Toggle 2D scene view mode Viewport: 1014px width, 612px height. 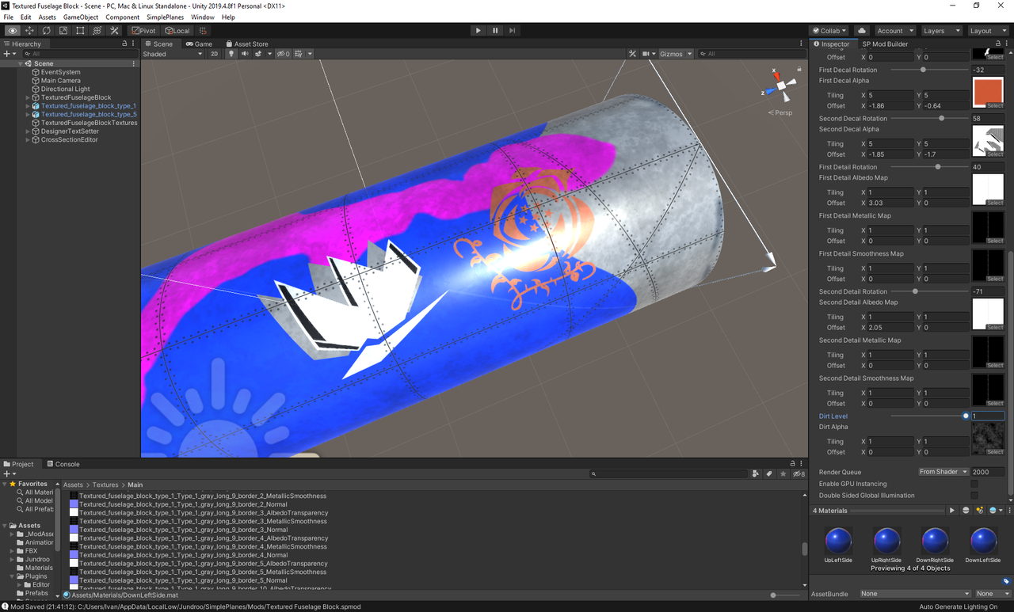(x=214, y=54)
